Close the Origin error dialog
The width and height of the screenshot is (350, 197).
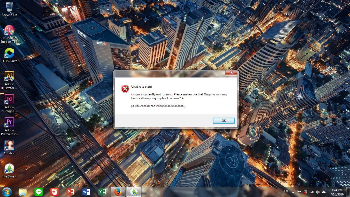point(231,73)
